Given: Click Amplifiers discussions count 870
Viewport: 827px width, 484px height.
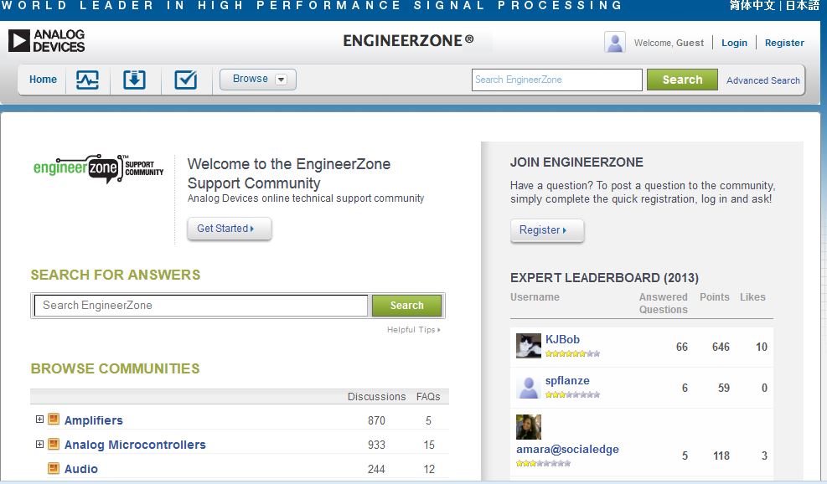Looking at the screenshot, I should pos(376,420).
